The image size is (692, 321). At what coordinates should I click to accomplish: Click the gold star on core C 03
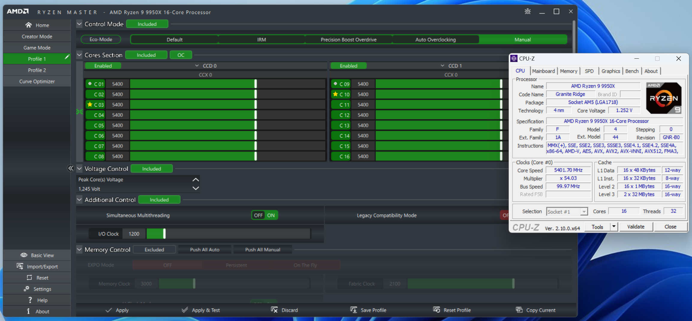pyautogui.click(x=90, y=104)
